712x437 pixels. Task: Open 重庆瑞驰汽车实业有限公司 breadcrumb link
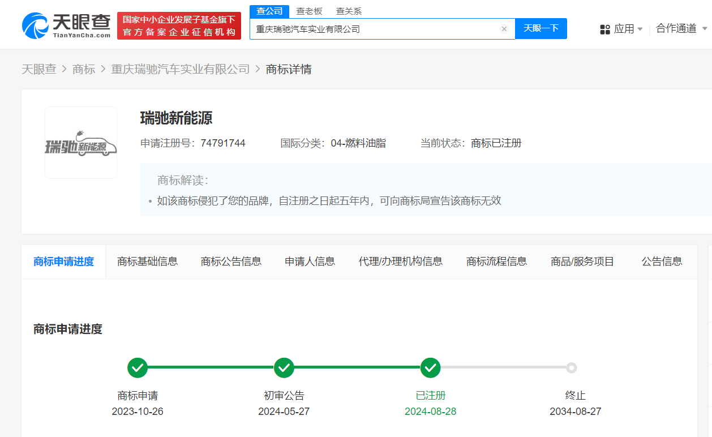coord(180,70)
